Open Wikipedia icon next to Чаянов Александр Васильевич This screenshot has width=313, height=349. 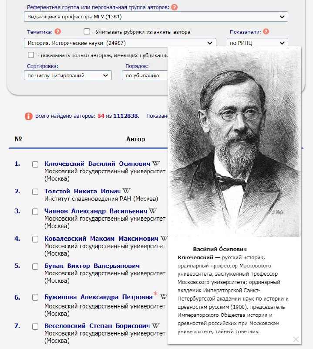click(153, 211)
